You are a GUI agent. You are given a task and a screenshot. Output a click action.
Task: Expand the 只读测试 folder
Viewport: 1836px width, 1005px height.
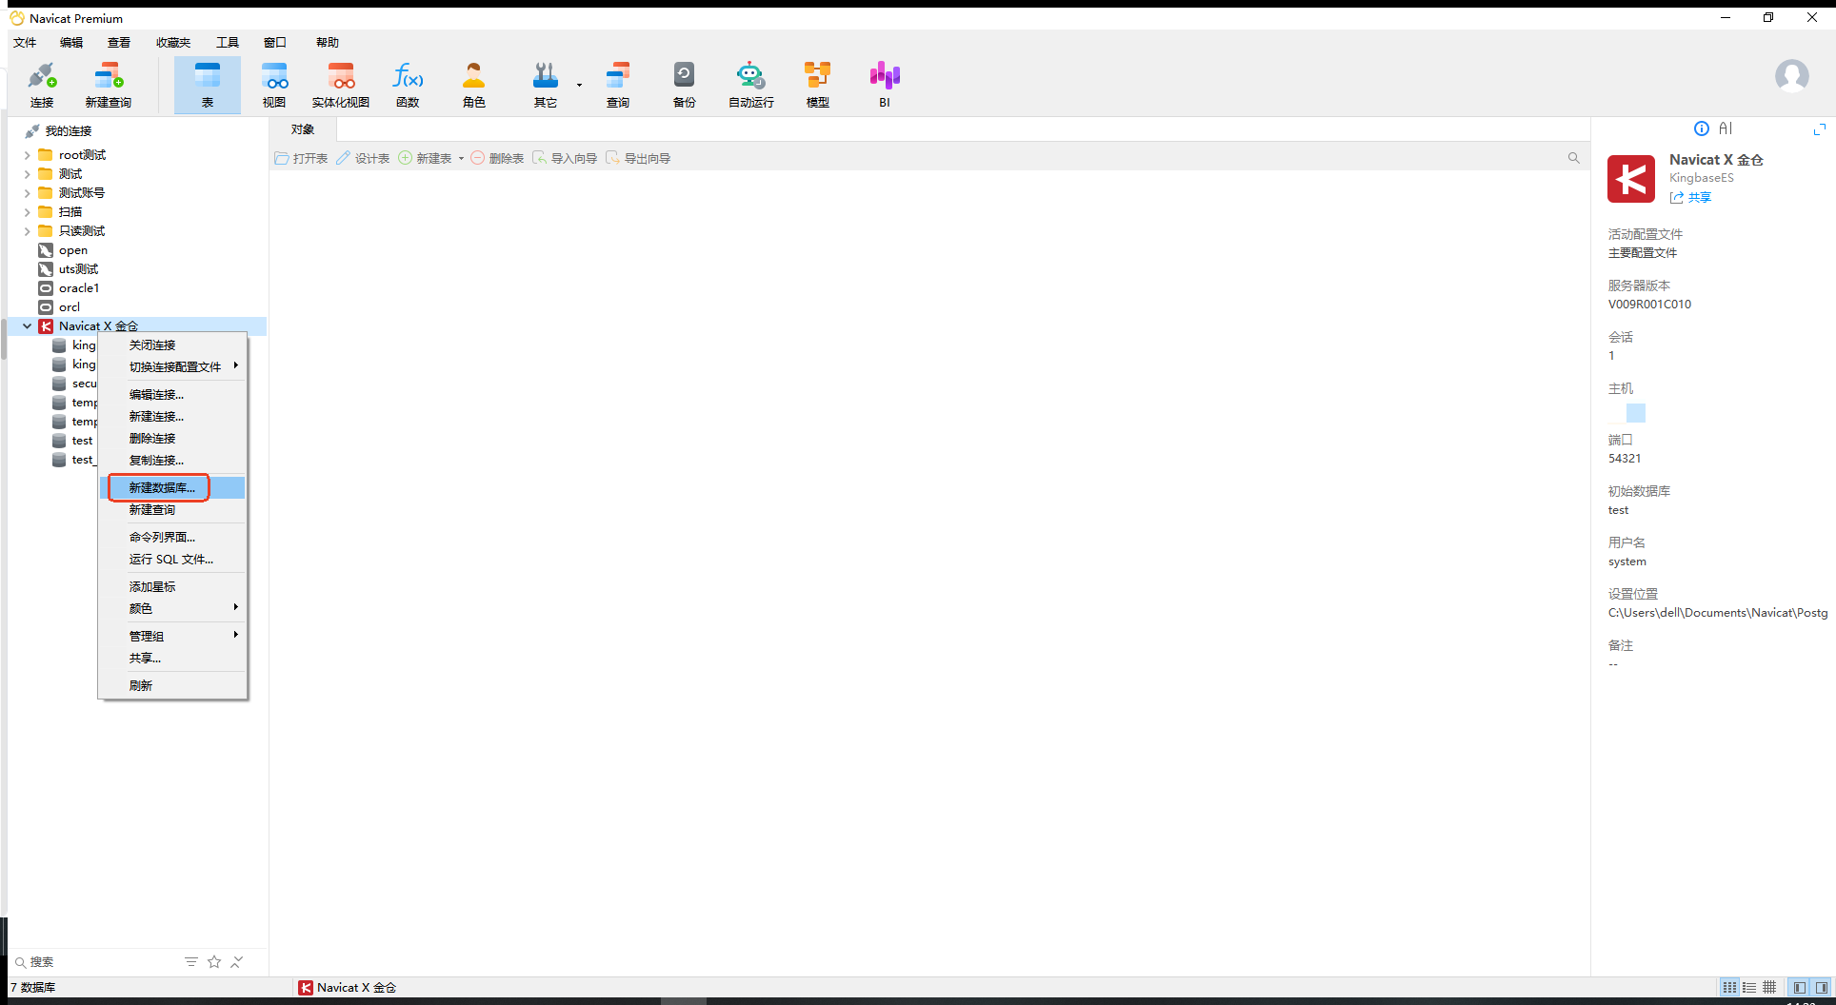tap(27, 231)
